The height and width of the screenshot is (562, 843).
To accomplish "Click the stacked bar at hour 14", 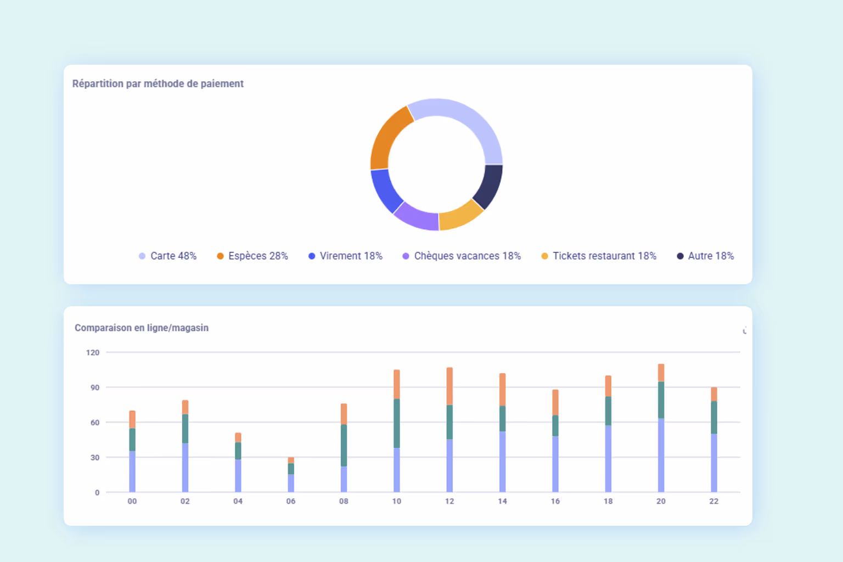I will [503, 432].
